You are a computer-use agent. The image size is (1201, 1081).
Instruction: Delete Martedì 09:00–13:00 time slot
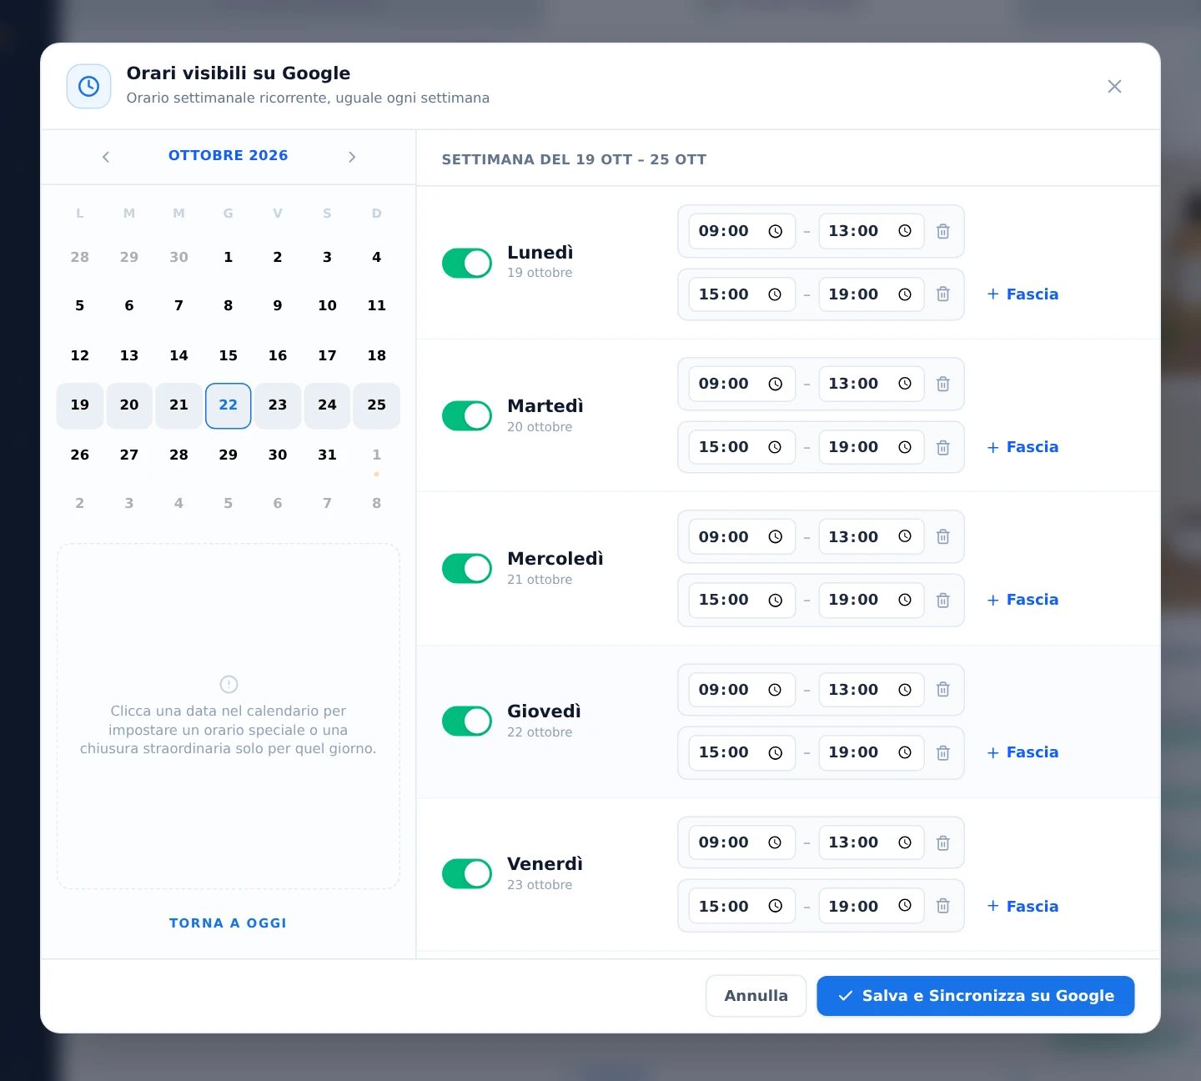point(942,384)
